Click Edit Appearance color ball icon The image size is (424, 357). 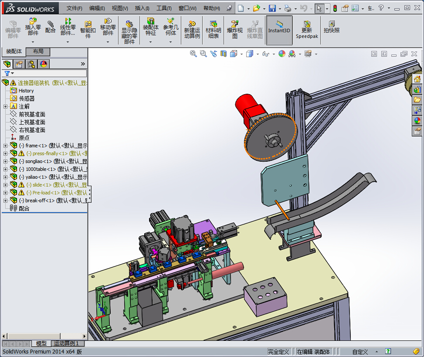click(282, 54)
